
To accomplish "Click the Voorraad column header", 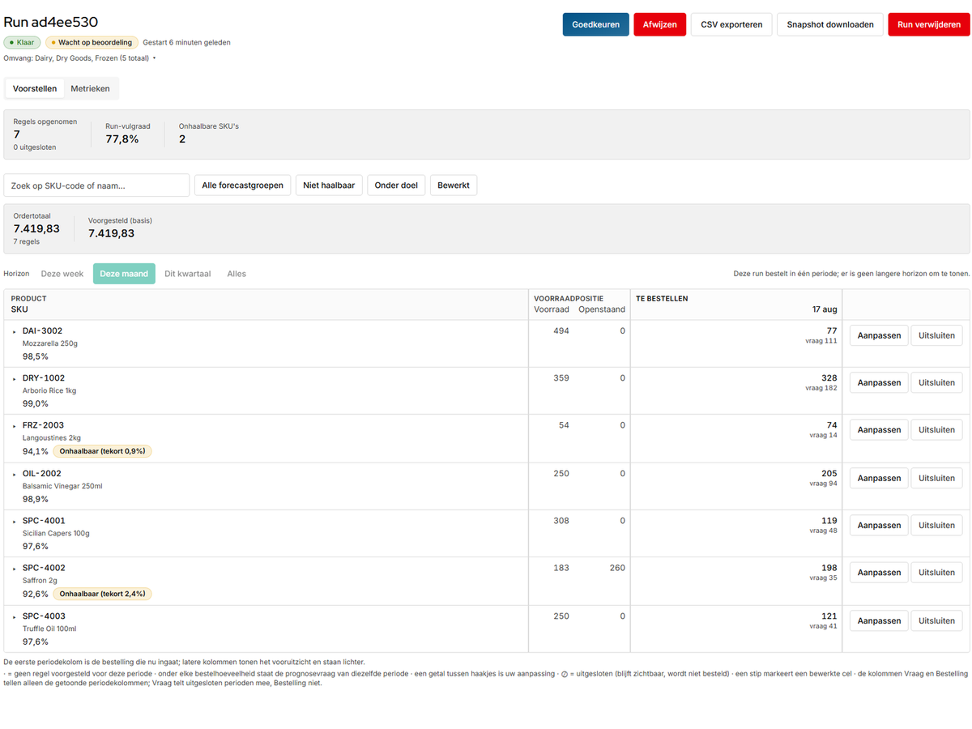I will click(552, 309).
